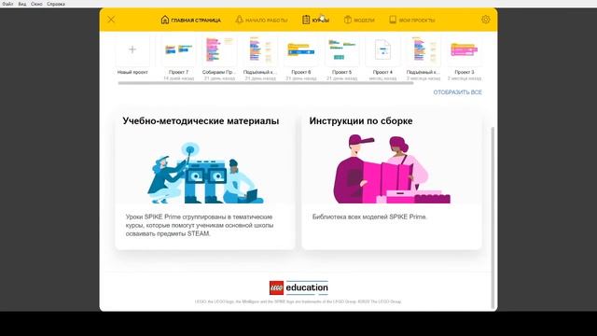Switch to the Курсы tab
Viewport: 597px width, 336px height.
click(315, 20)
